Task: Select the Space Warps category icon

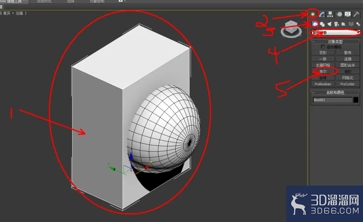Action: coord(351,24)
